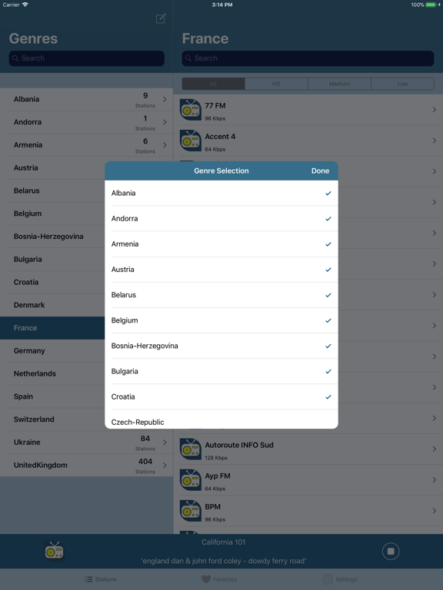Uncheck Belgium in Genre Selection
443x590 pixels.
tap(328, 320)
